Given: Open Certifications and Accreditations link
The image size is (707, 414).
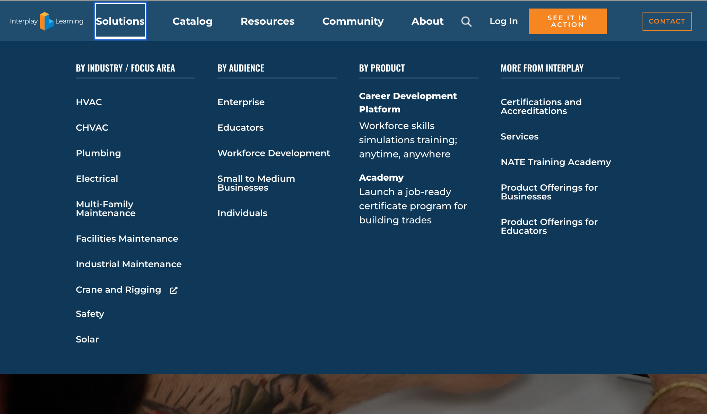Looking at the screenshot, I should [541, 107].
